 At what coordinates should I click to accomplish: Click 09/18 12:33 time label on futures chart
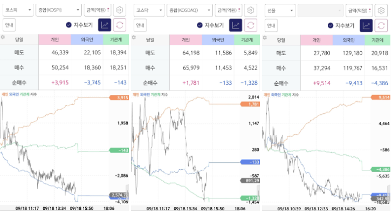(317, 209)
